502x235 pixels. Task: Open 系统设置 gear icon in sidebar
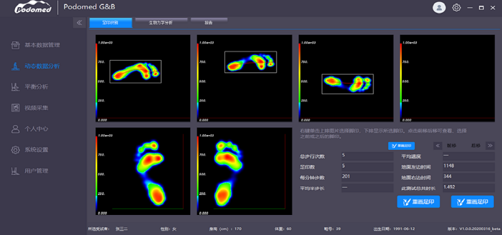15,149
